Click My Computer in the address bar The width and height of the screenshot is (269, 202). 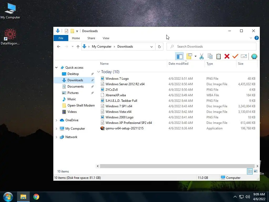[102, 47]
